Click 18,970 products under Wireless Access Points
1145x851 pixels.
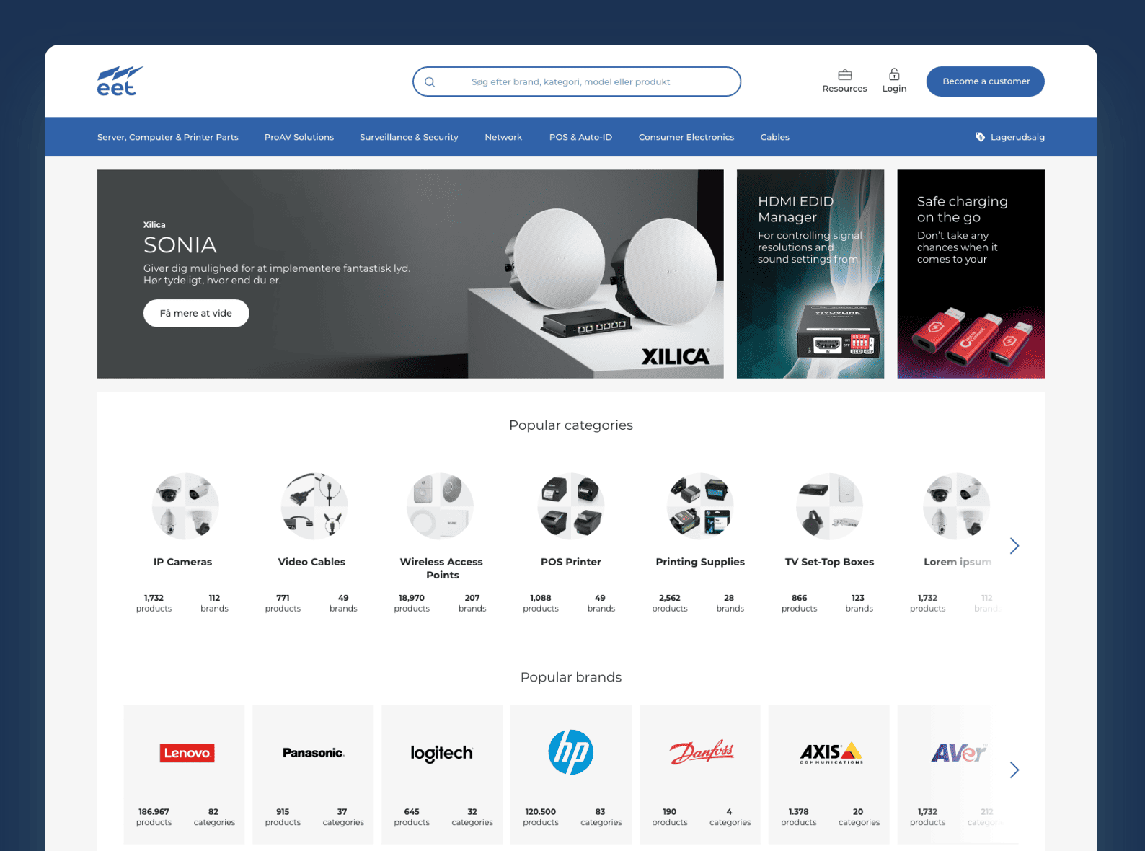[412, 603]
